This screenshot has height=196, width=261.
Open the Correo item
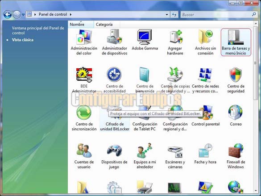[x=236, y=116]
